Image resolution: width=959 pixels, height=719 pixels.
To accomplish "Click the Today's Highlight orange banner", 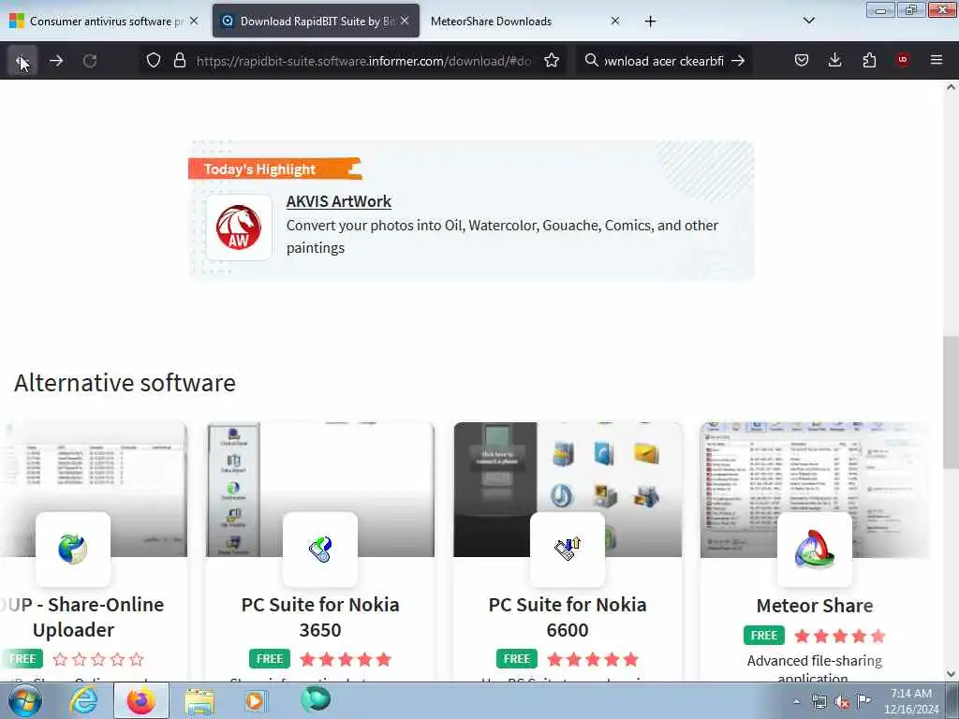I will pyautogui.click(x=275, y=169).
